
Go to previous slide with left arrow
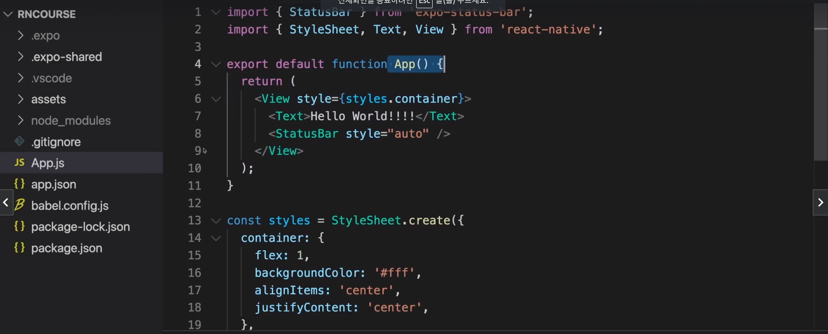(x=6, y=202)
